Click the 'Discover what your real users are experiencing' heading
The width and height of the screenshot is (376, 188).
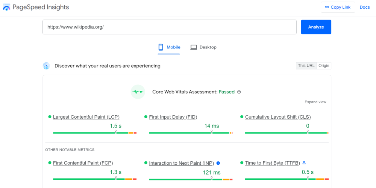pyautogui.click(x=108, y=66)
